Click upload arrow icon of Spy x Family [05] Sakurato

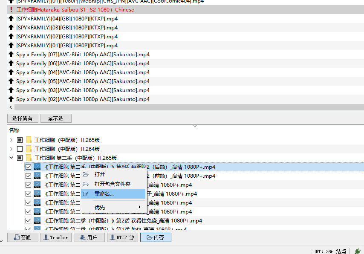11,81
